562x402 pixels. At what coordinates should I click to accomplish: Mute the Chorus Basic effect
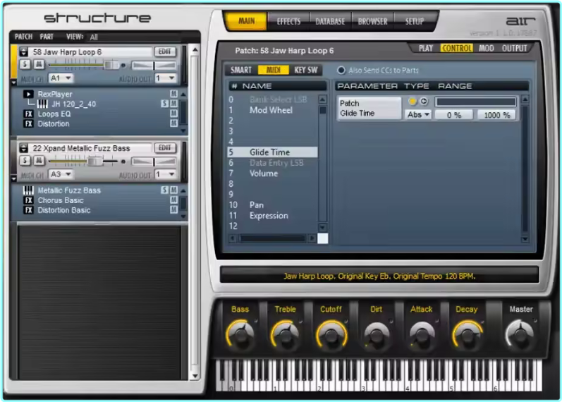(174, 200)
